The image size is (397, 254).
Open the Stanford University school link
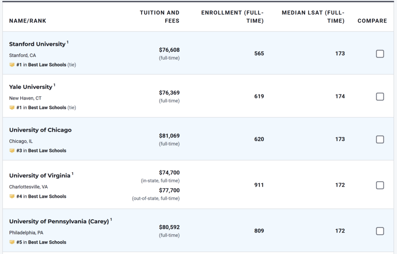37,44
